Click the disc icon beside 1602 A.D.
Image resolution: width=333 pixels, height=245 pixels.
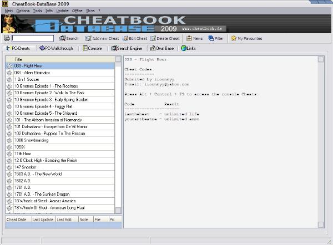(9, 181)
